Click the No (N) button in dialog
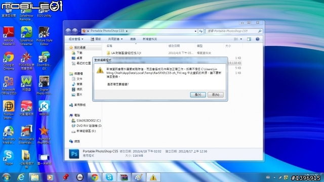 tap(216, 95)
